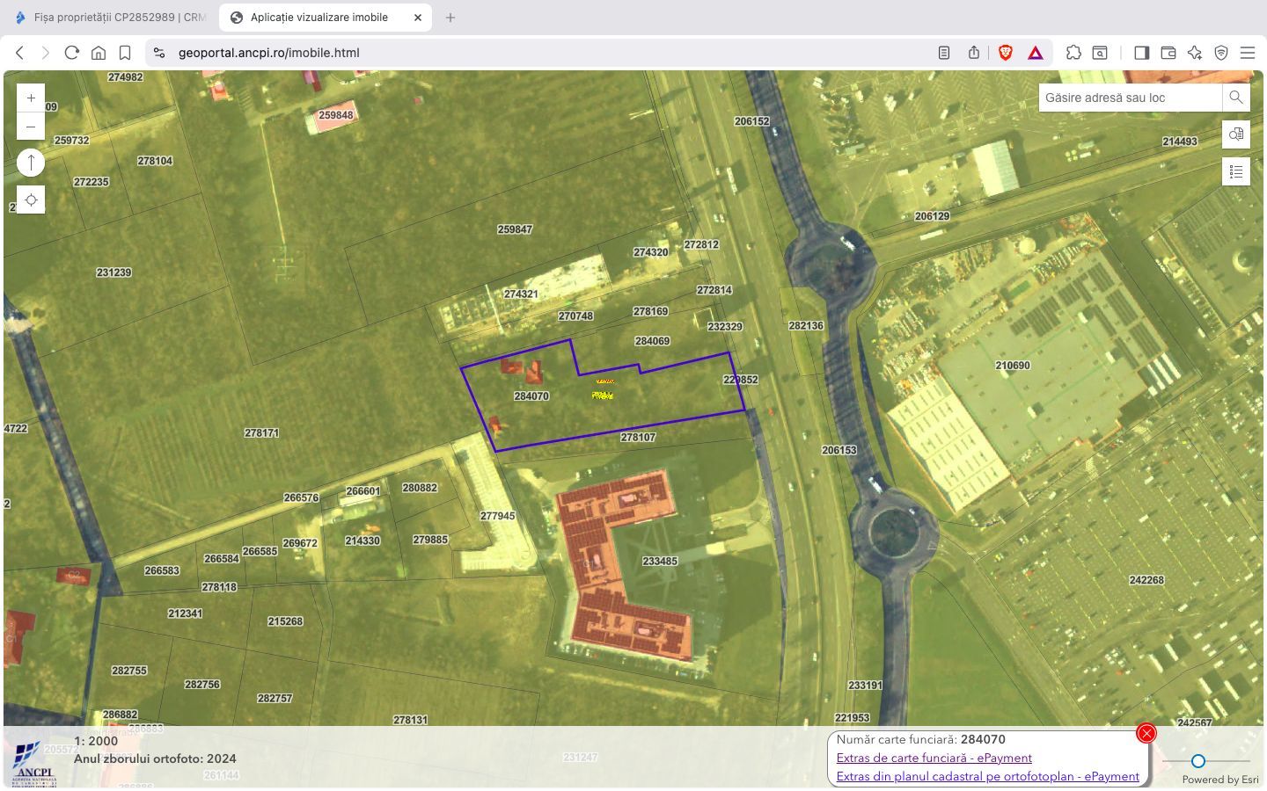Select parcel 233485 on the map

(x=659, y=561)
